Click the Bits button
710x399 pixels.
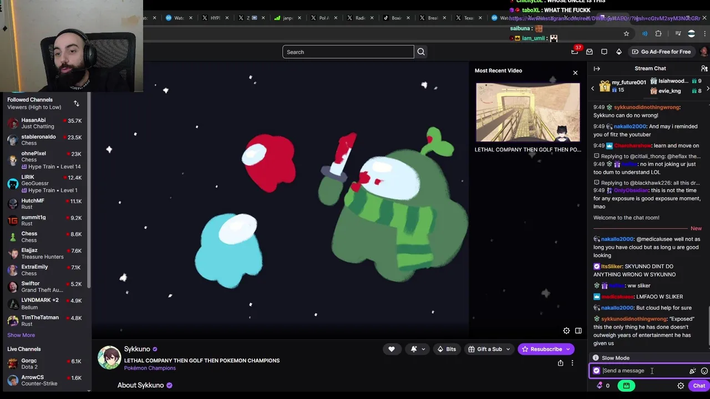pos(447,349)
